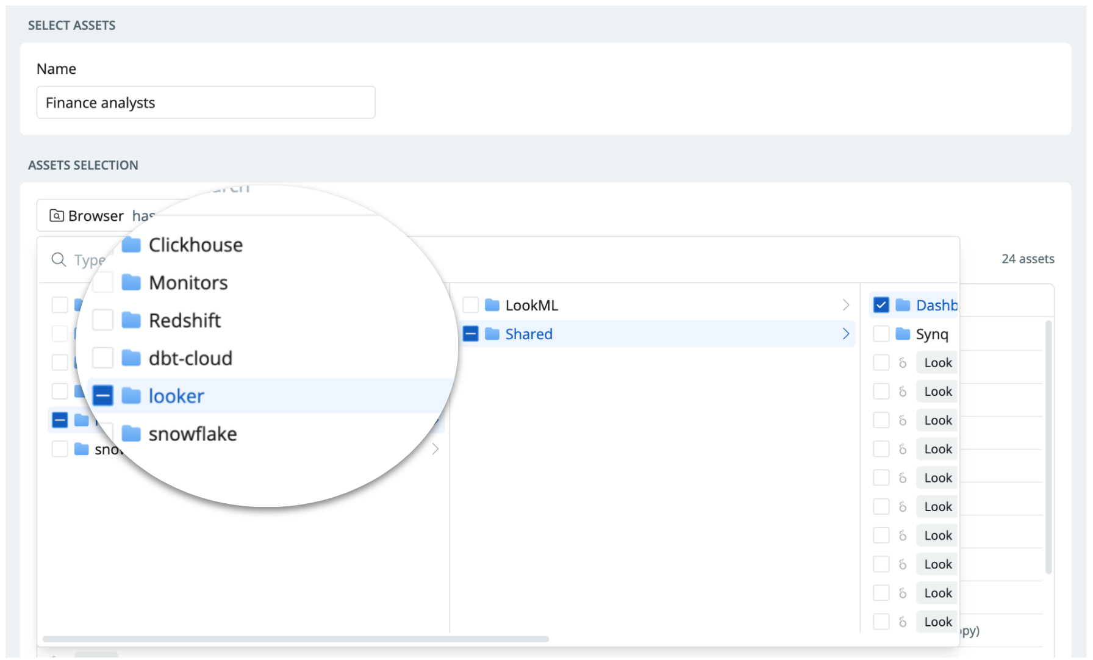
Task: Click the Synq folder icon
Action: 903,334
